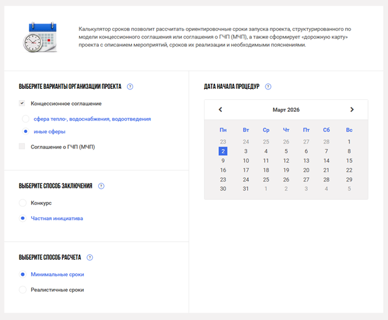Select 'Реалистичные сроки' calculation method
Viewport: 388px width, 320px height.
click(x=23, y=290)
